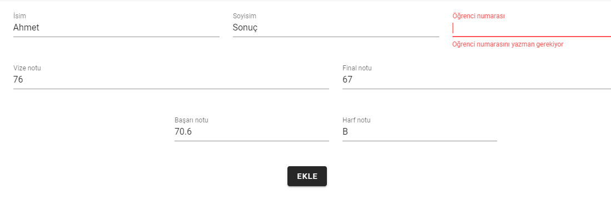Click the red Öğrenci numarası label
This screenshot has height=200, width=611.
pyautogui.click(x=479, y=16)
